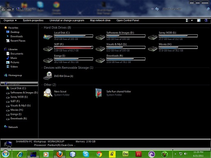Open Dreamweaver from the taskbar
The image size is (211, 158).
click(x=125, y=154)
